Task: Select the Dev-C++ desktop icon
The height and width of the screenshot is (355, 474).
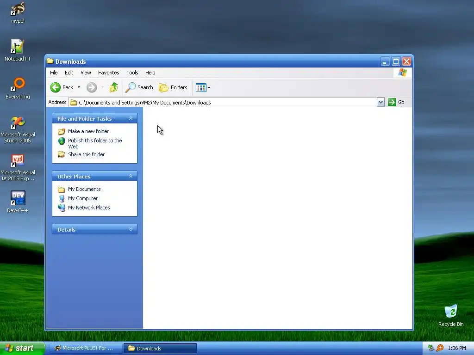Action: click(18, 202)
